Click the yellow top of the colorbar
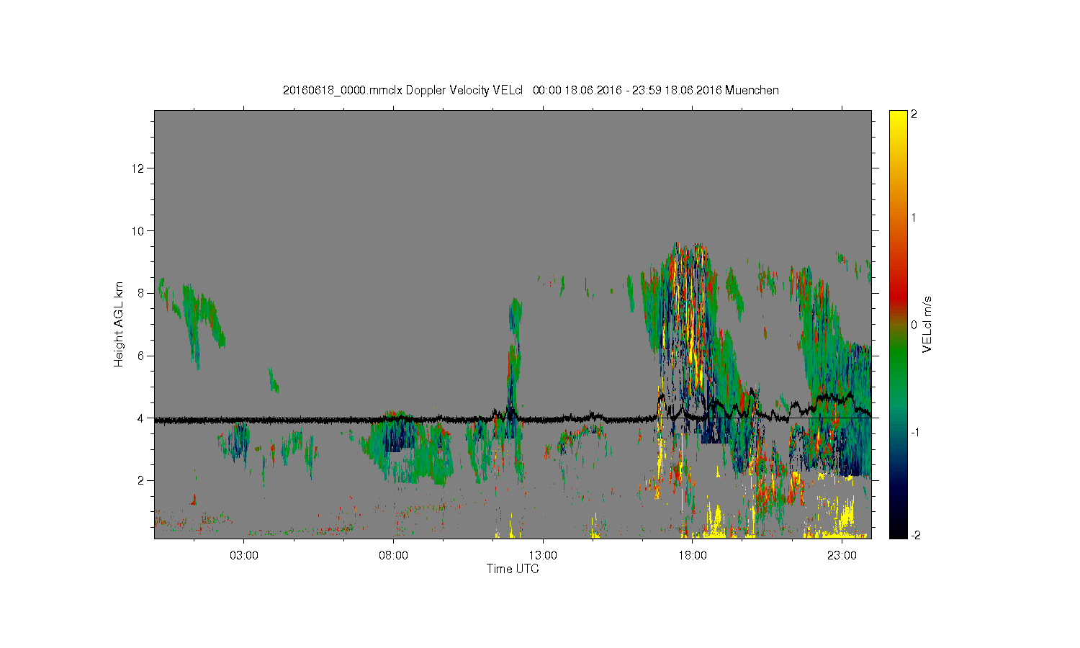1080x648 pixels. pos(898,122)
